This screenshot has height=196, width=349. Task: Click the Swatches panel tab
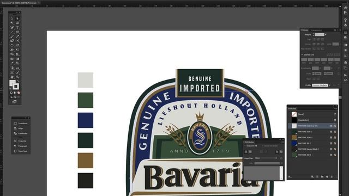292,108
